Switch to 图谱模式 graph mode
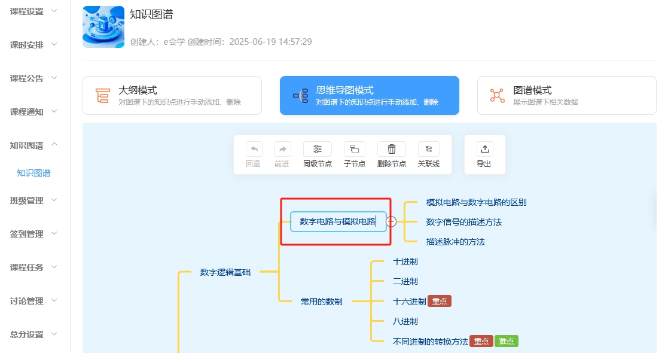Screen dimensions: 665x353 point(566,95)
